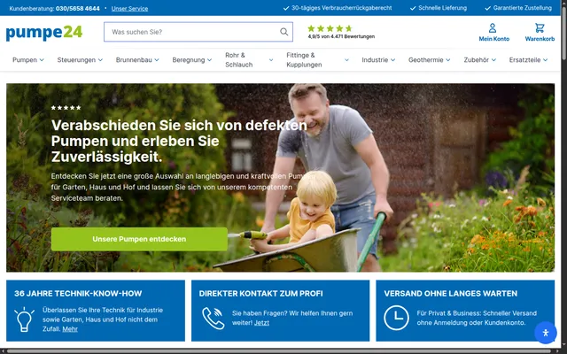Click VERSAND OHNE LANGES WARTEN heading
The width and height of the screenshot is (567, 354).
pos(451,294)
